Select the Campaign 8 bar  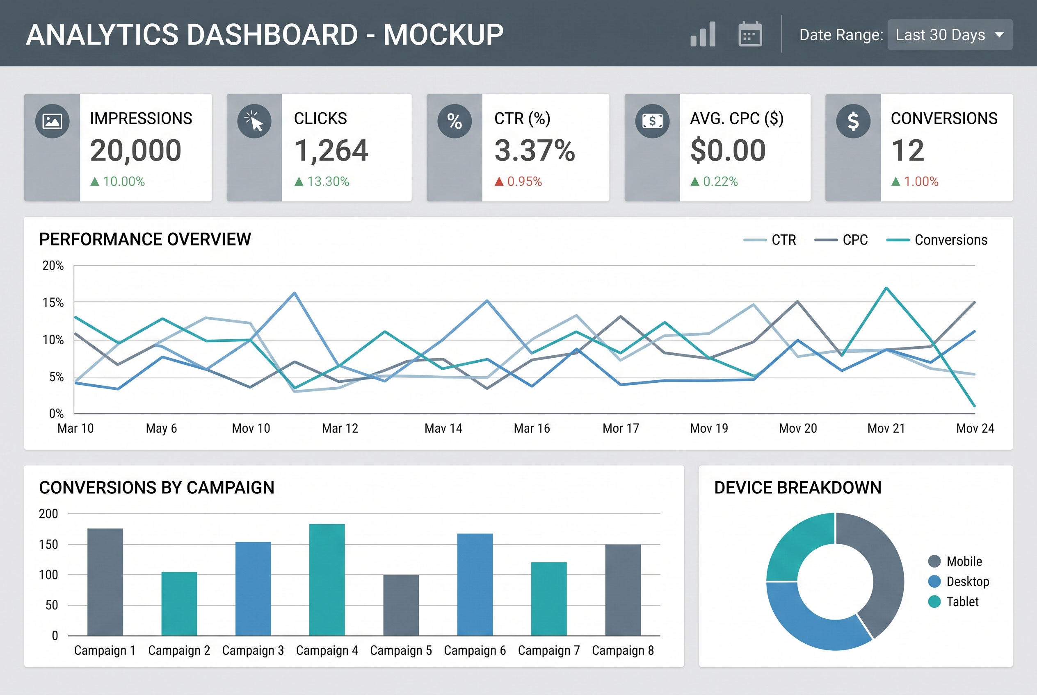pyautogui.click(x=623, y=590)
